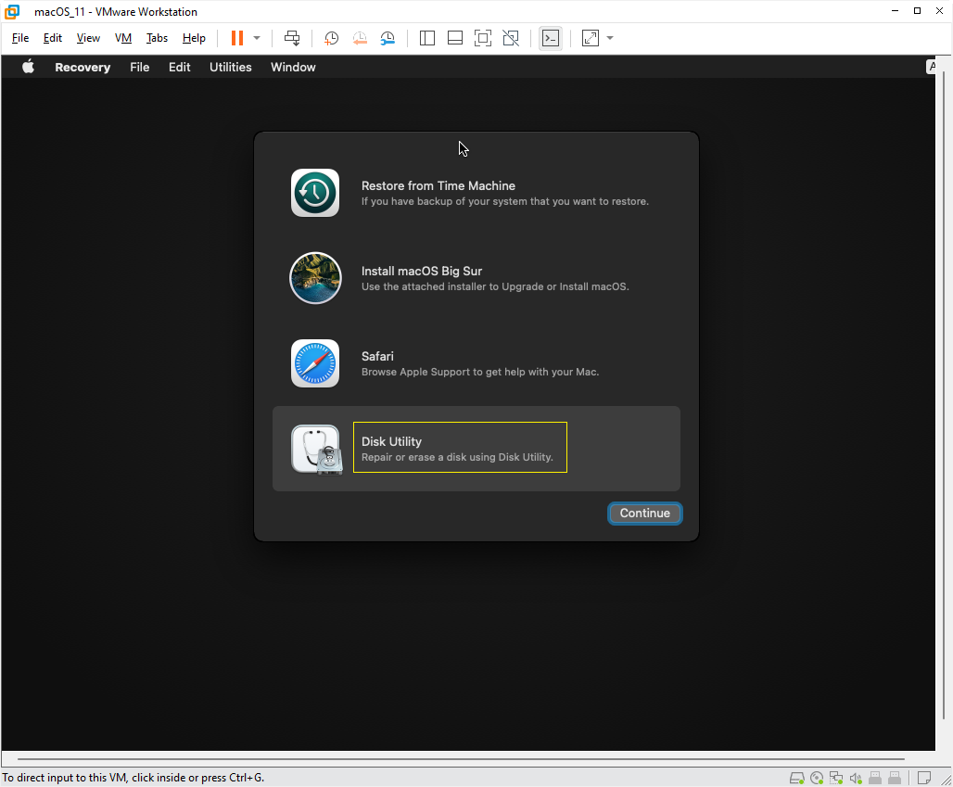Click Send Ctrl+Alt+Del toolbar icon
This screenshot has height=787, width=953.
[x=292, y=38]
